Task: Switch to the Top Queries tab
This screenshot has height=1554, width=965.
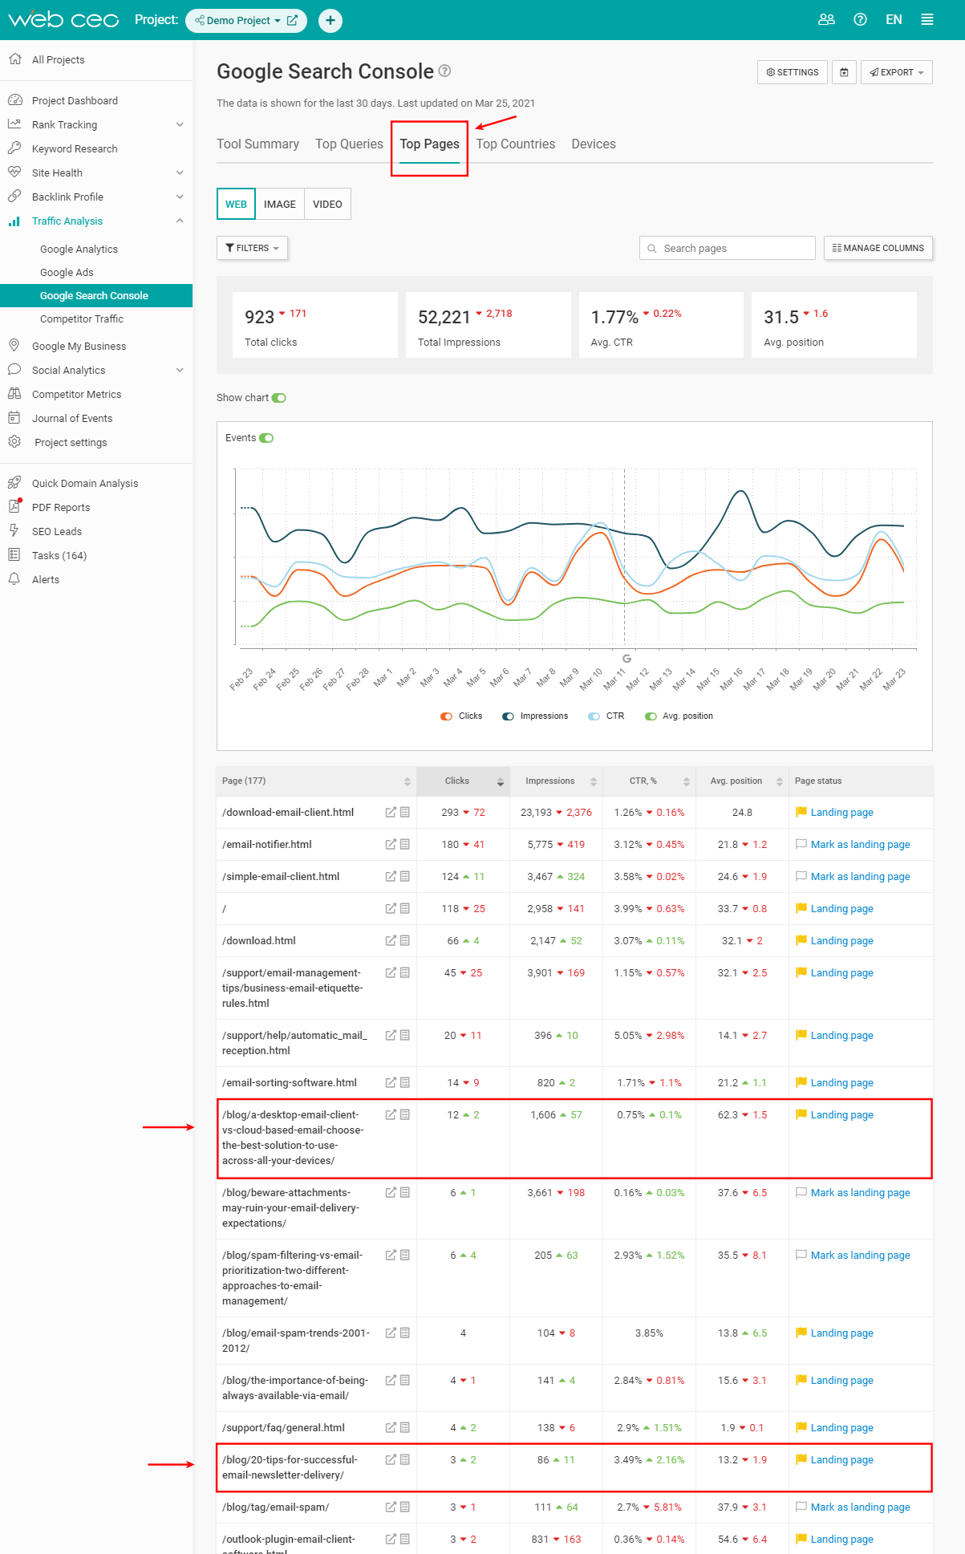Action: 349,144
